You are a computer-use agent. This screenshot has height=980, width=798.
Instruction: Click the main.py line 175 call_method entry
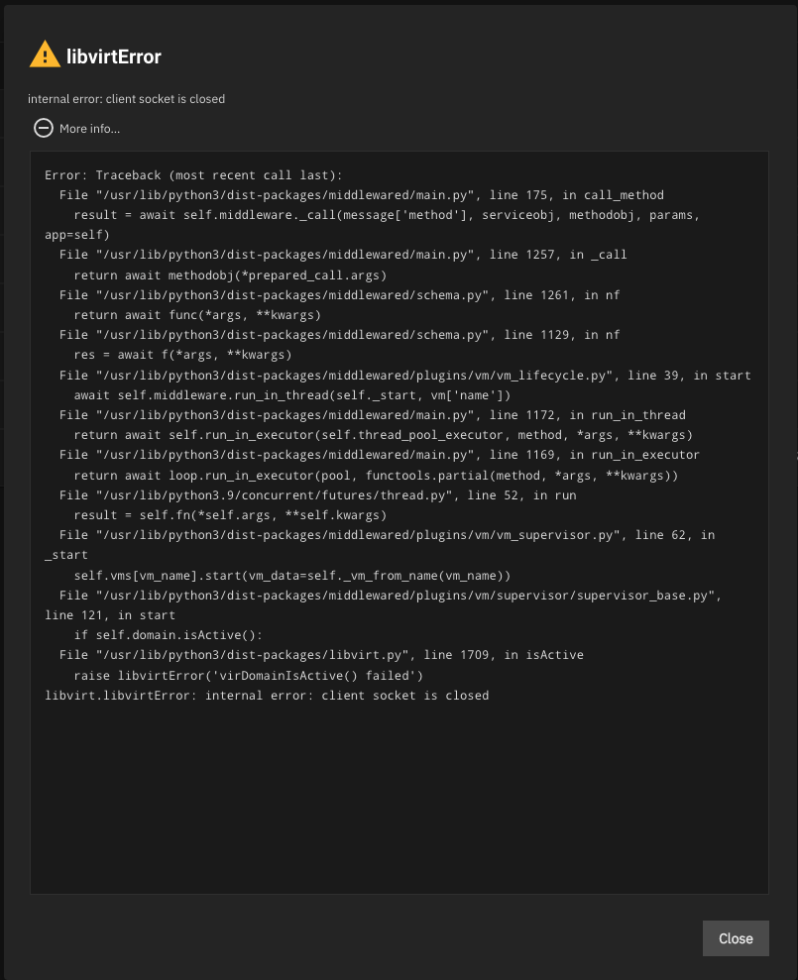pos(362,195)
